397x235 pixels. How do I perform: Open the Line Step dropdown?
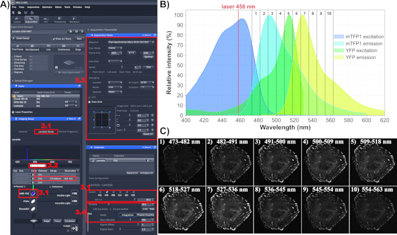pos(115,61)
